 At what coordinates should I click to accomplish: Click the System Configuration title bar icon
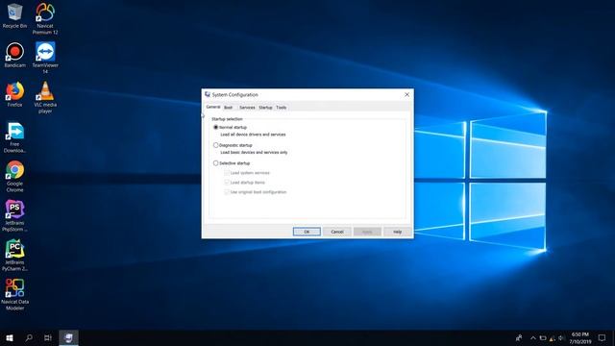click(x=208, y=94)
